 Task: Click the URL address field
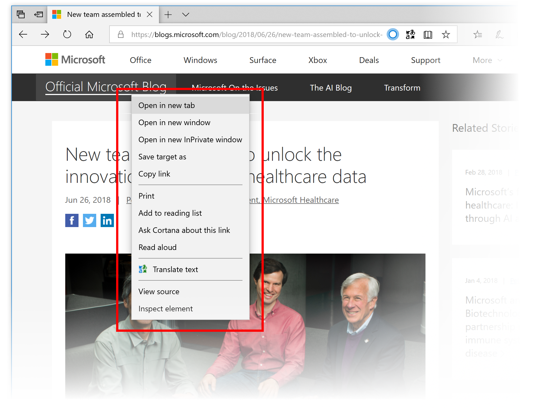(x=256, y=35)
